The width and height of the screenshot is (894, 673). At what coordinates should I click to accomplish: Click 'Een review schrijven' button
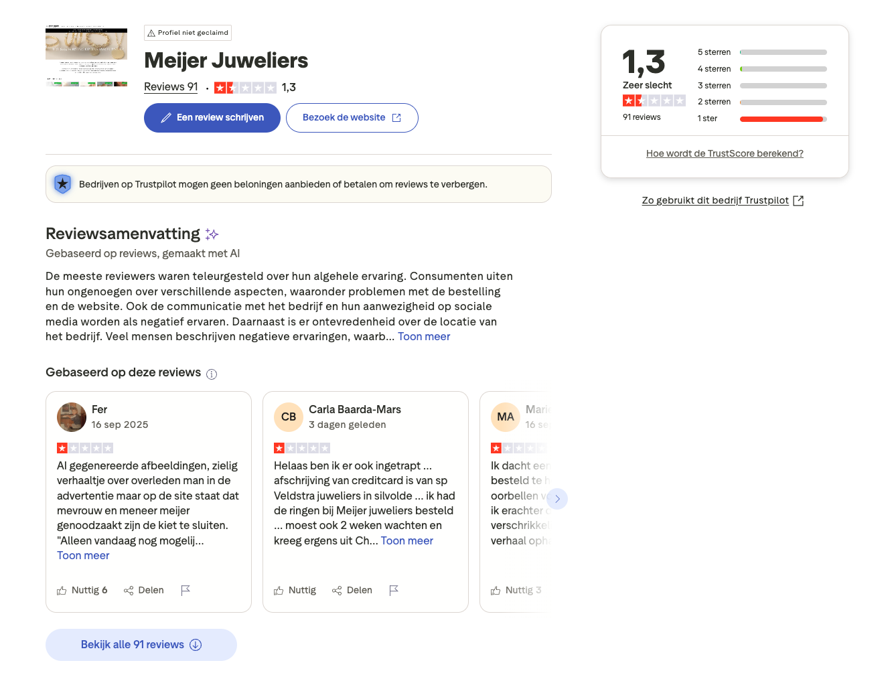[212, 118]
